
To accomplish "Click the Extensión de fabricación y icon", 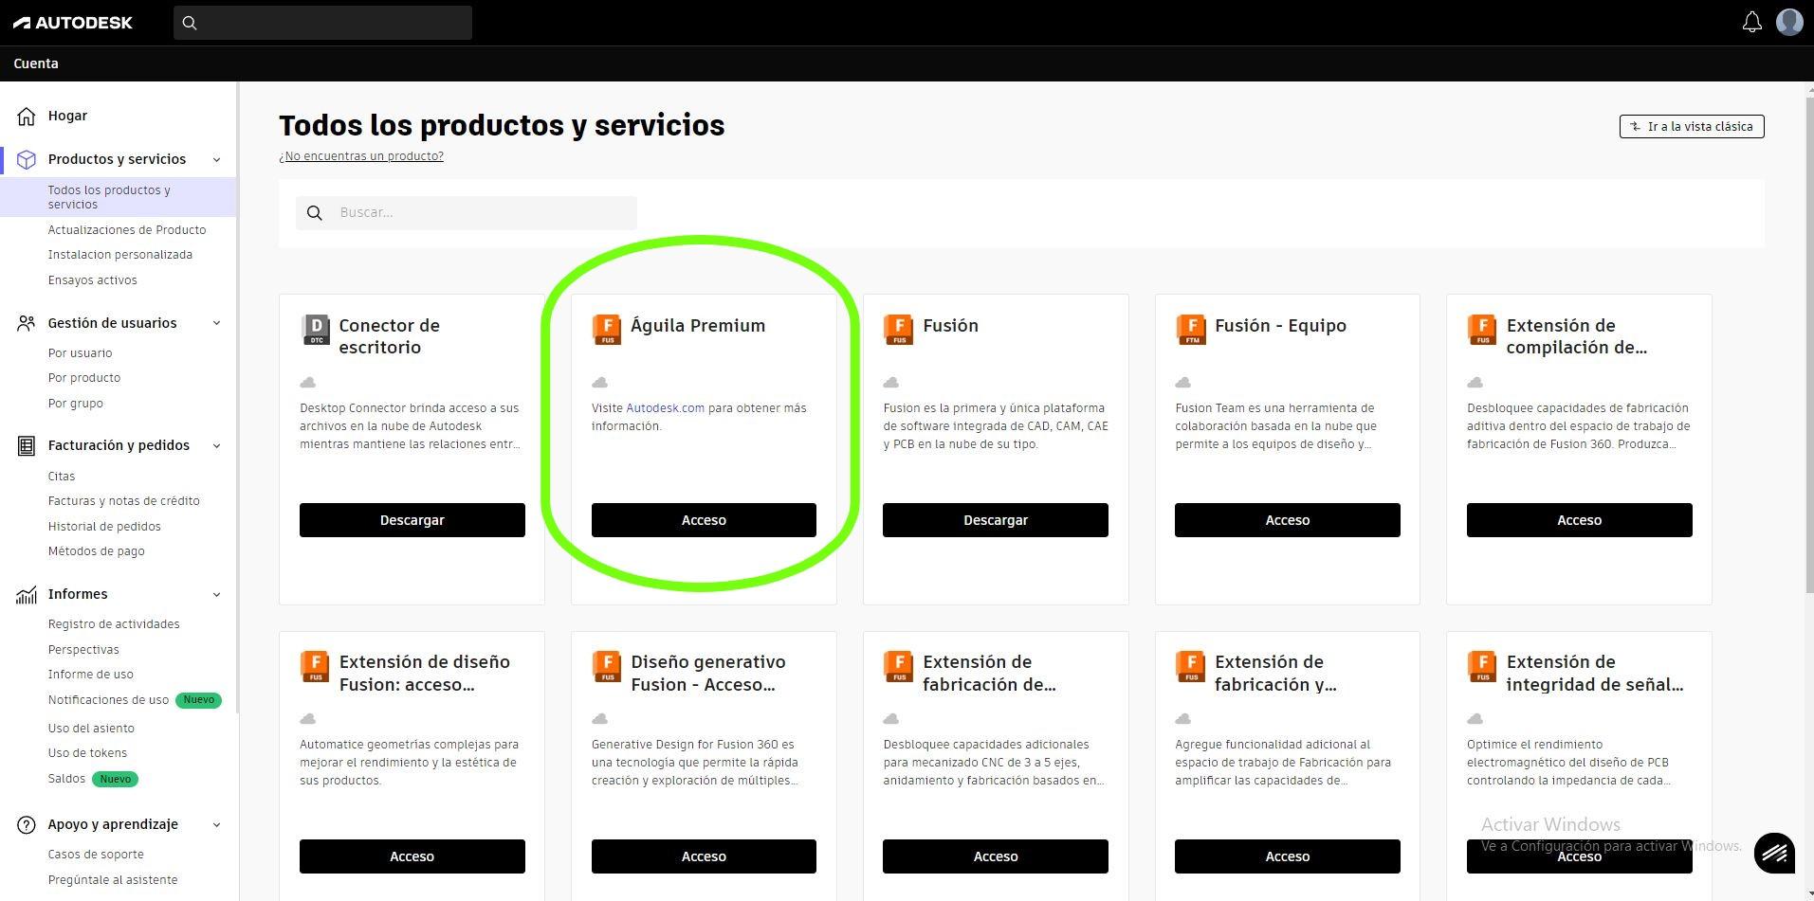I will point(1190,666).
